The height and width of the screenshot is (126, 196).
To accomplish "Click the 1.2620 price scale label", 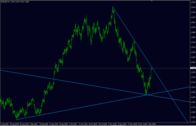I will pos(193,117).
